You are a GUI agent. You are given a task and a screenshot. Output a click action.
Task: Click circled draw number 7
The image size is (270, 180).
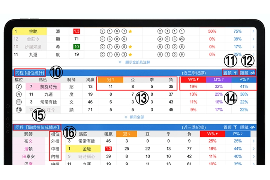coord(19,87)
